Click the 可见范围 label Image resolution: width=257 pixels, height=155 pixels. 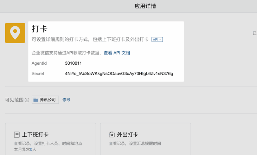[14, 100]
